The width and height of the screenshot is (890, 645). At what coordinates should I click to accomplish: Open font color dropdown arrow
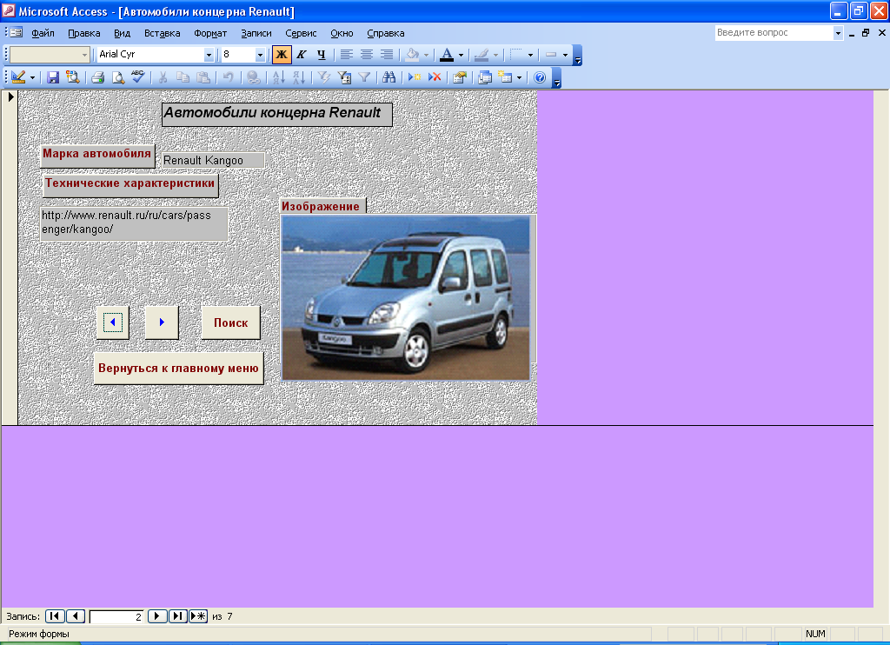(x=461, y=55)
